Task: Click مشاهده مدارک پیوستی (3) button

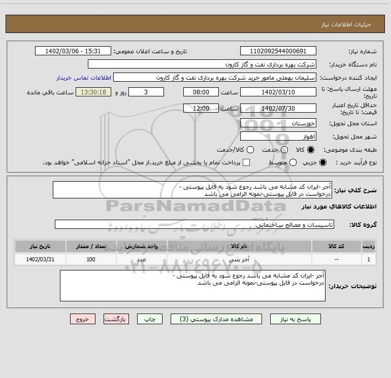Action: point(216,319)
